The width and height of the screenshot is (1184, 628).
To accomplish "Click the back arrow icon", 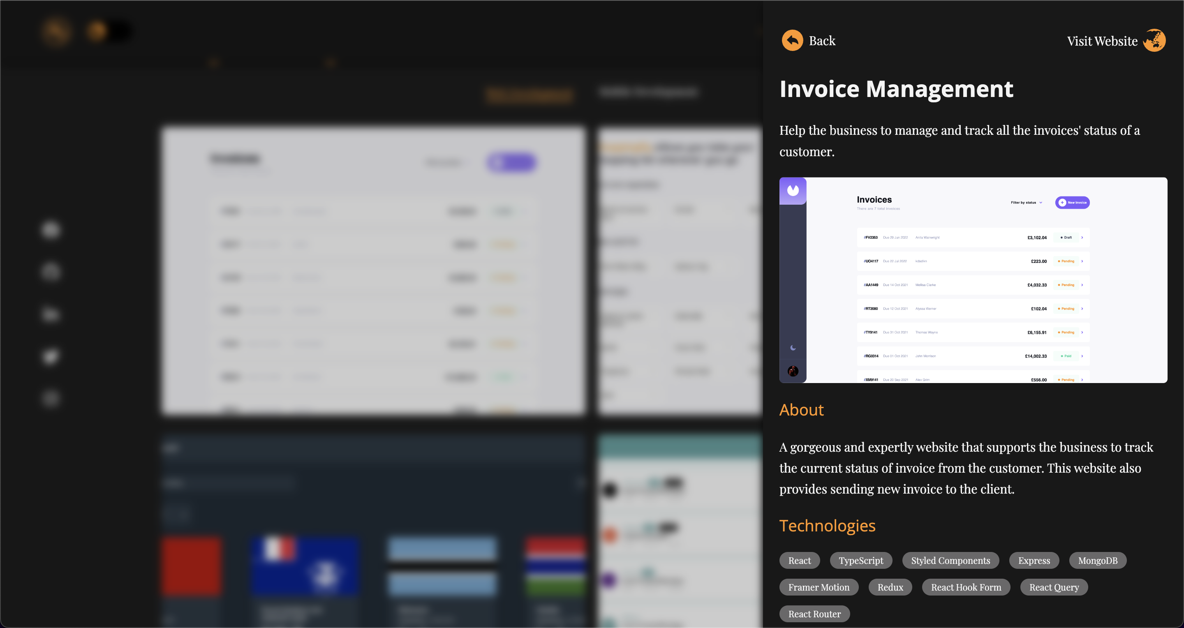I will tap(792, 40).
